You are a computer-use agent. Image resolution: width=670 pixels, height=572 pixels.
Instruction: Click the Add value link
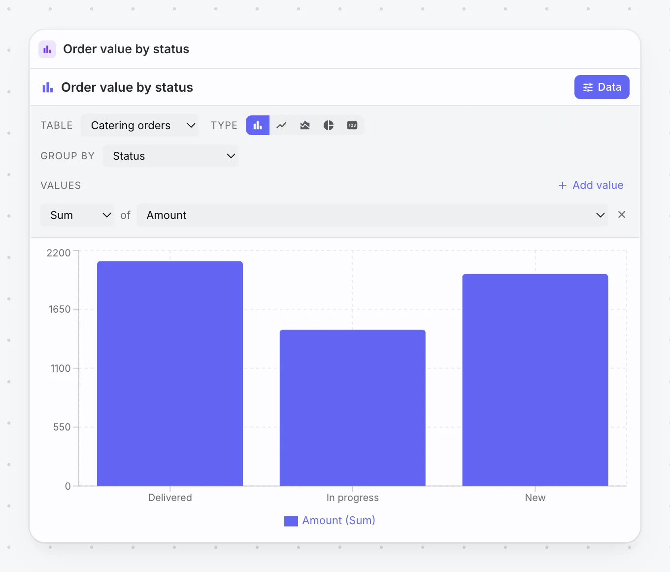coord(591,185)
